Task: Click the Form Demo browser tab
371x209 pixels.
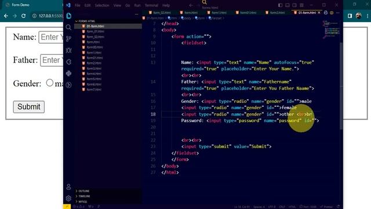Action: [20, 5]
